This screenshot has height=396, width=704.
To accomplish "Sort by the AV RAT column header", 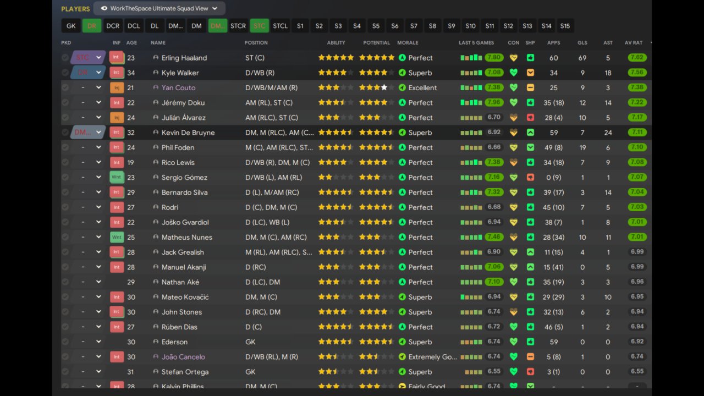I will pos(634,42).
